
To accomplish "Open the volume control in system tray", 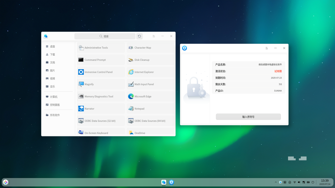I will tap(299, 182).
